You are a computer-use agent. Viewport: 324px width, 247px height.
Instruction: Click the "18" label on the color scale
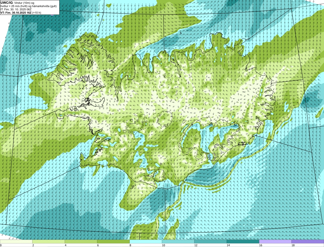[x=293, y=245]
